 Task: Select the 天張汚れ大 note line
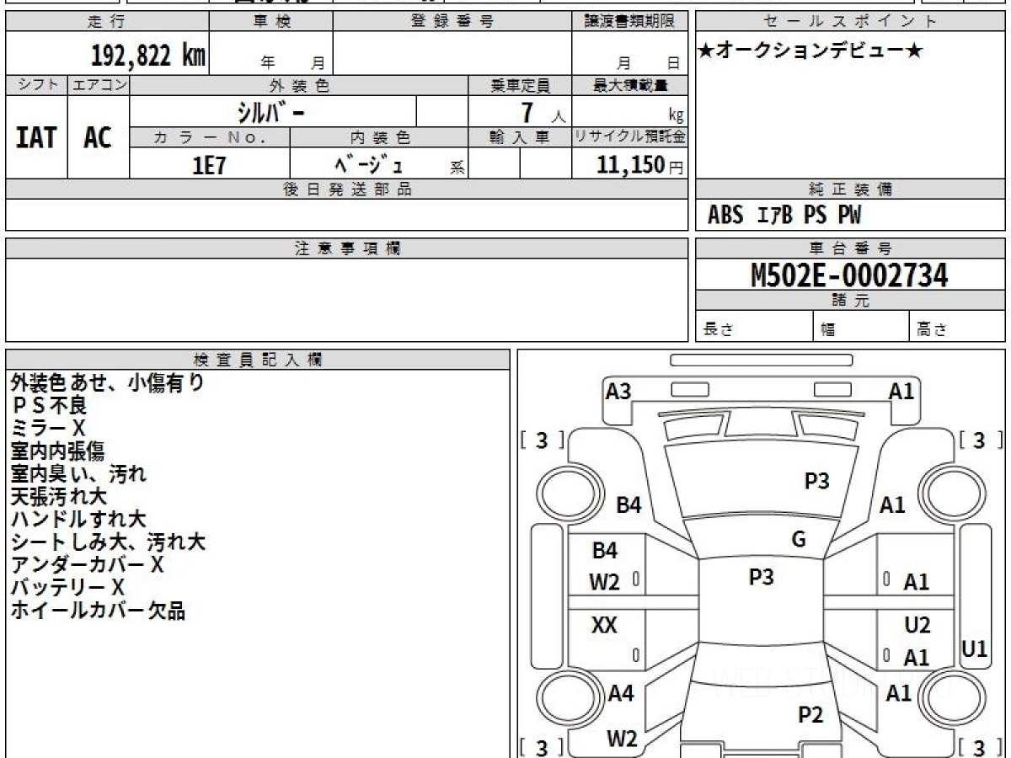(x=58, y=497)
